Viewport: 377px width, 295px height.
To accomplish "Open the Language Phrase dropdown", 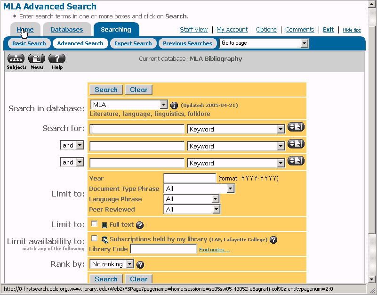I will tap(192, 199).
